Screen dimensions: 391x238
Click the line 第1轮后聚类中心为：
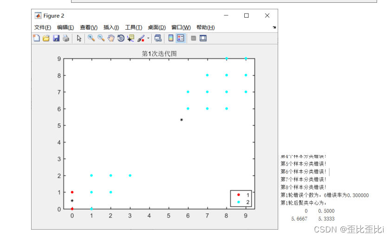coord(304,203)
